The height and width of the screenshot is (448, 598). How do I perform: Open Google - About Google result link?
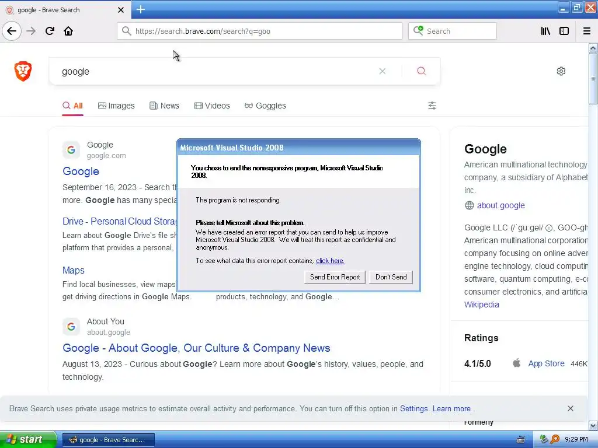click(x=196, y=348)
